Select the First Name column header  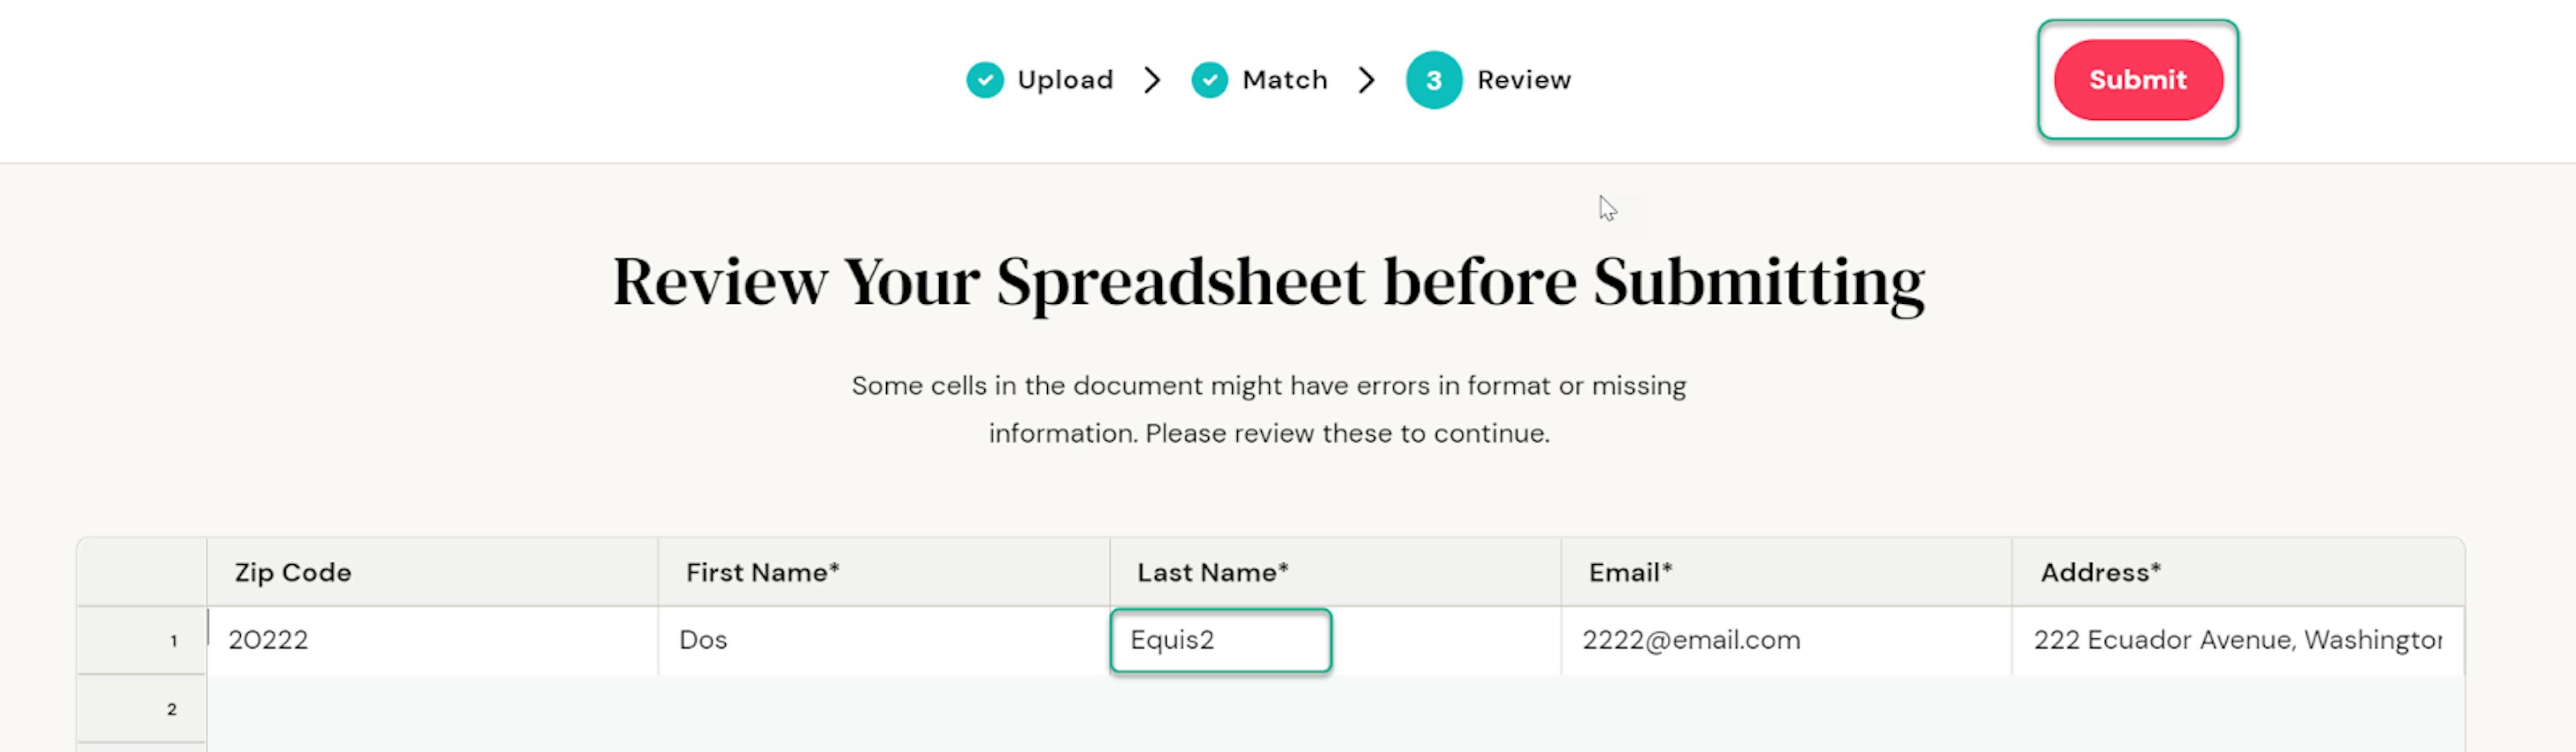(762, 572)
